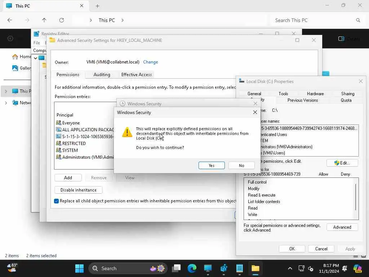Collapse the Computer node in Registry Editor

pyautogui.click(x=35, y=58)
